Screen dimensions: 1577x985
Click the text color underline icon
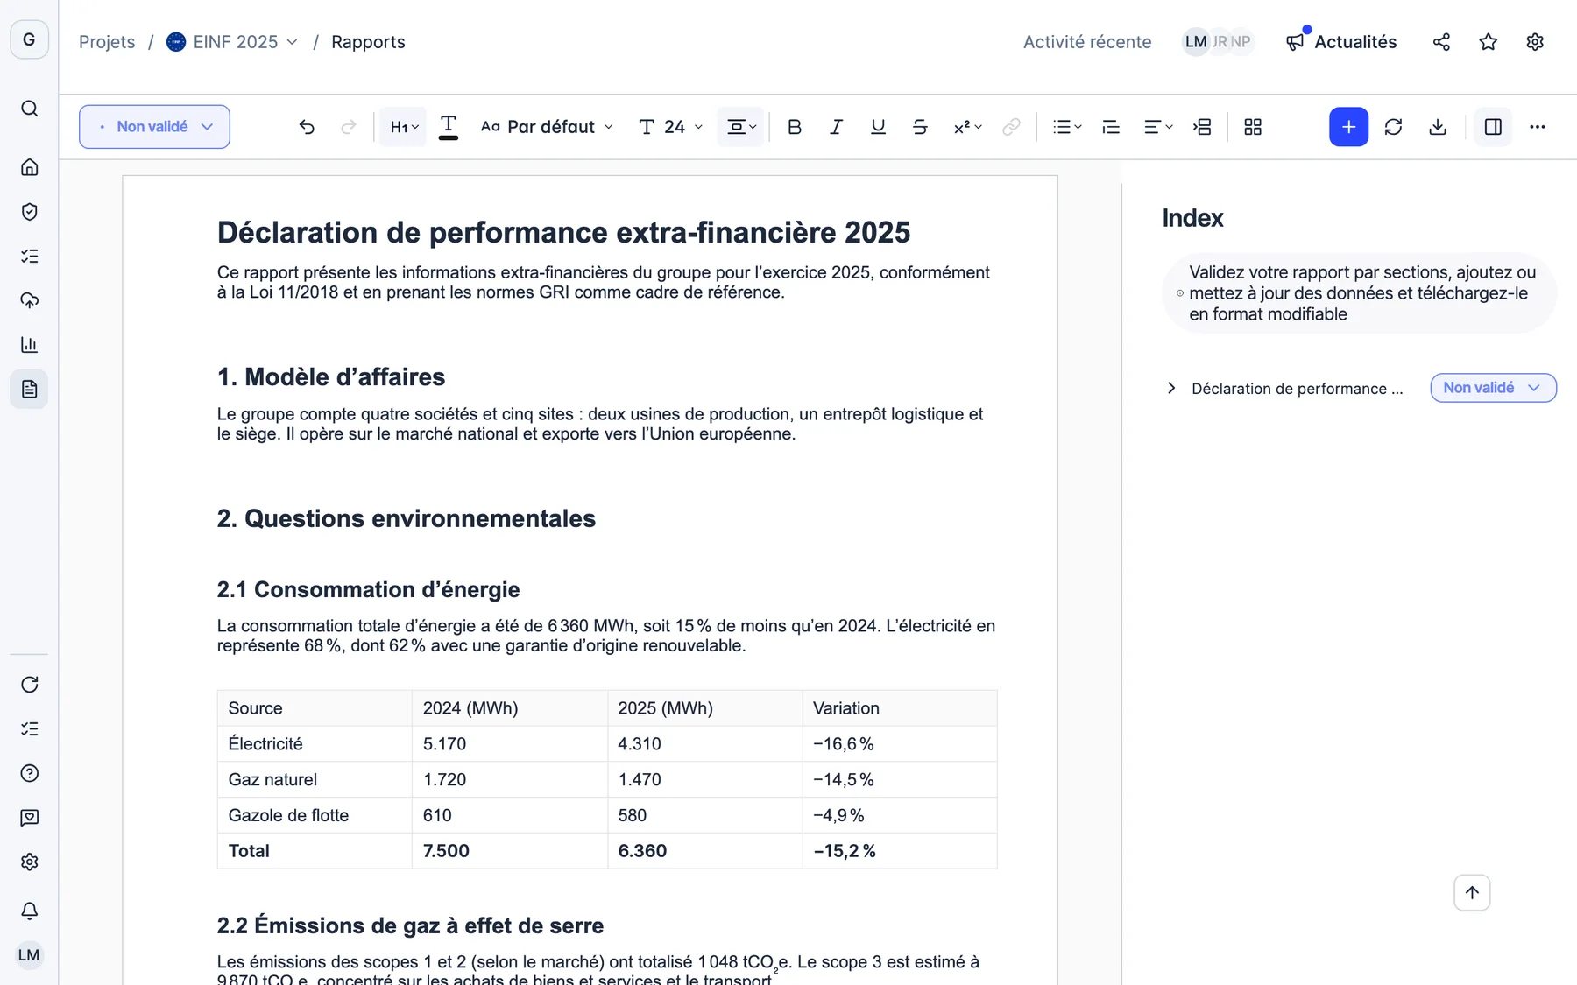[x=448, y=127]
